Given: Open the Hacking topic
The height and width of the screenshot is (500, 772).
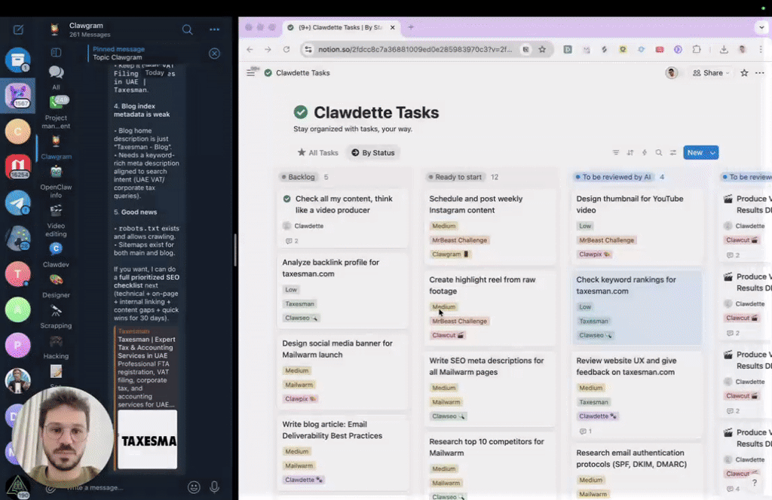Looking at the screenshot, I should pos(56,346).
